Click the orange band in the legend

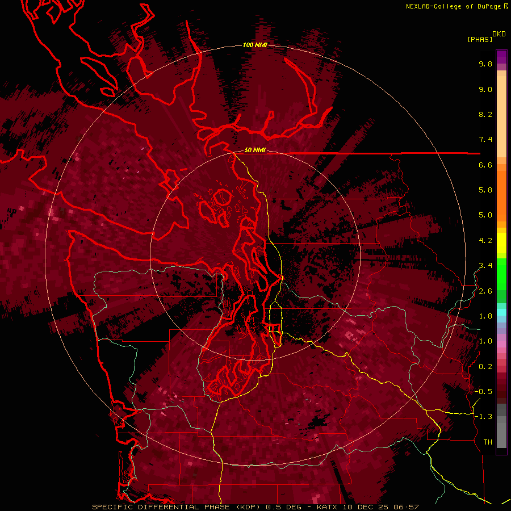pyautogui.click(x=501, y=195)
